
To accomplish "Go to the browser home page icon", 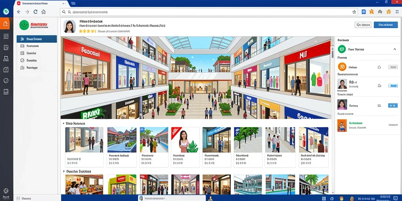I will point(44,12).
